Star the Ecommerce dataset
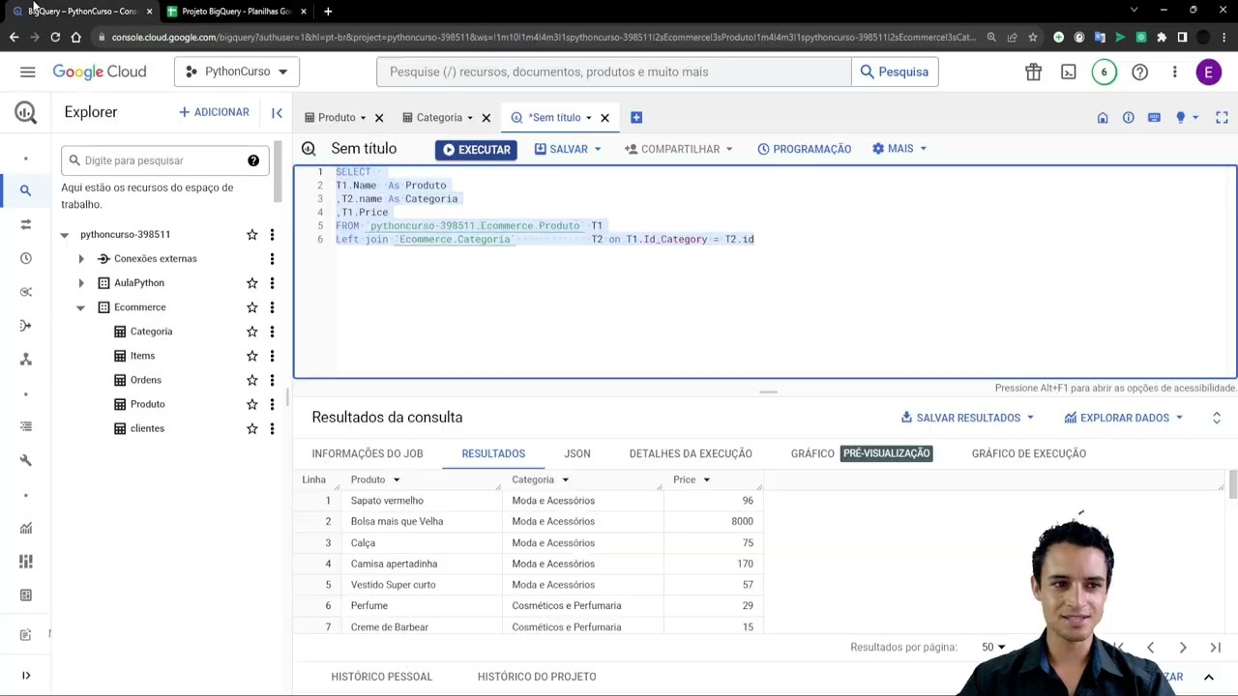1238x696 pixels. point(251,306)
